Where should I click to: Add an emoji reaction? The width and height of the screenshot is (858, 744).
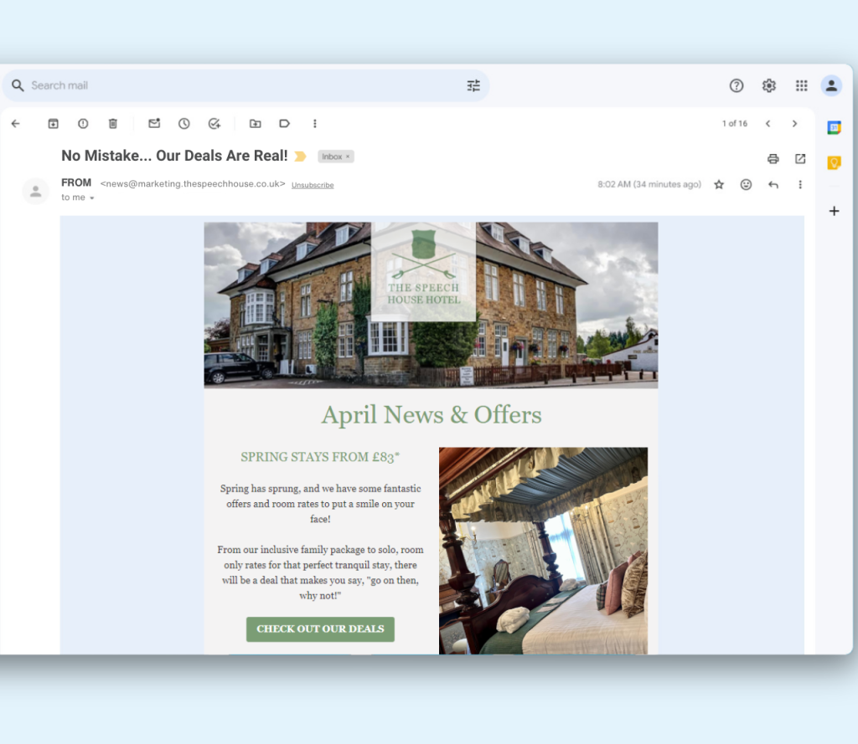click(x=746, y=185)
